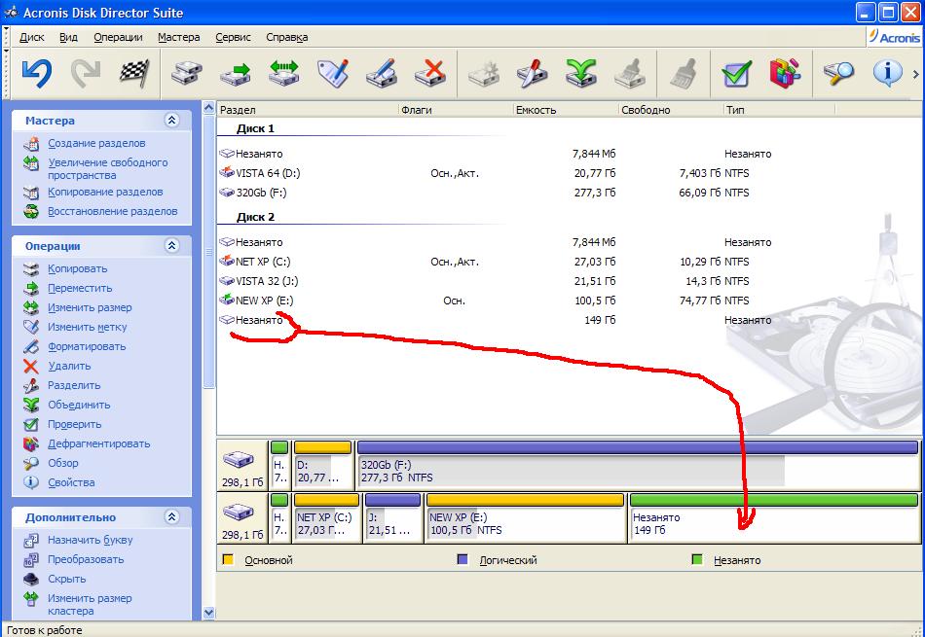
Task: Select the VISTA 32 (J:) partition row
Action: (496, 281)
